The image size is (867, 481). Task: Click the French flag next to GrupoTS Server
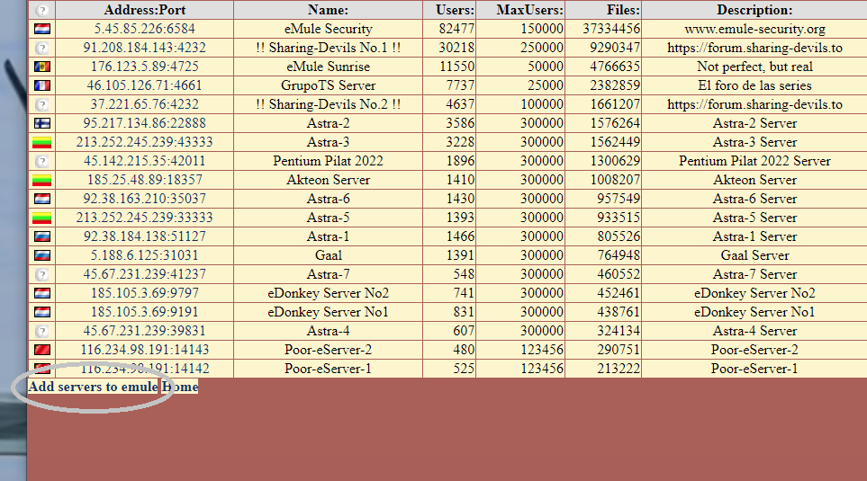(x=42, y=85)
